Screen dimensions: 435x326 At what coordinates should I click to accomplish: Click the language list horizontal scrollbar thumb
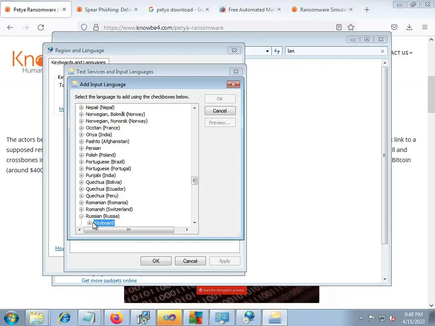click(x=129, y=230)
